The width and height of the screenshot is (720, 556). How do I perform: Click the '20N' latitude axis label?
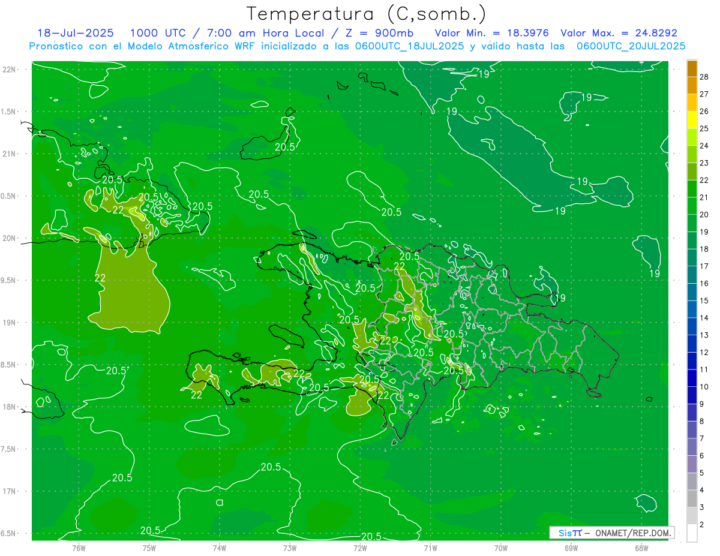9,238
